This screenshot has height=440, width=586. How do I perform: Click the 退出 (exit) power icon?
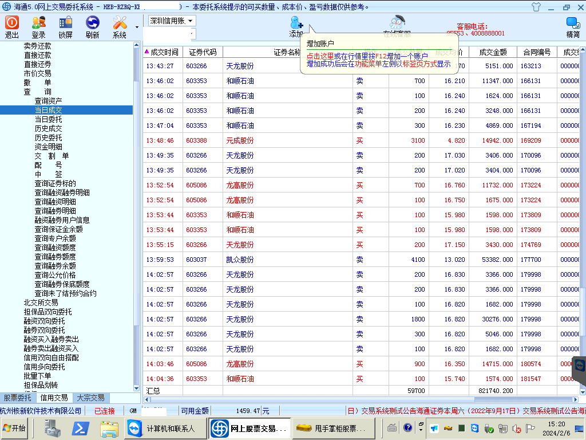pos(12,23)
